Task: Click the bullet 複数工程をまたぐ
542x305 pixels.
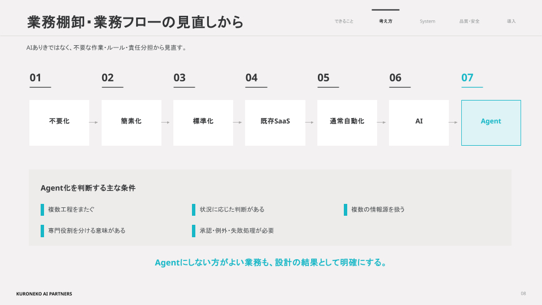Action: (x=71, y=210)
